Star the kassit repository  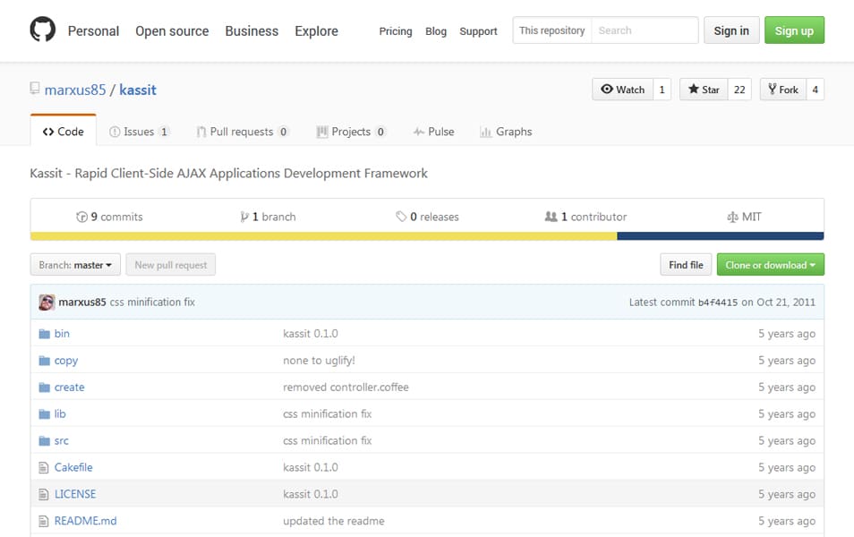click(704, 89)
